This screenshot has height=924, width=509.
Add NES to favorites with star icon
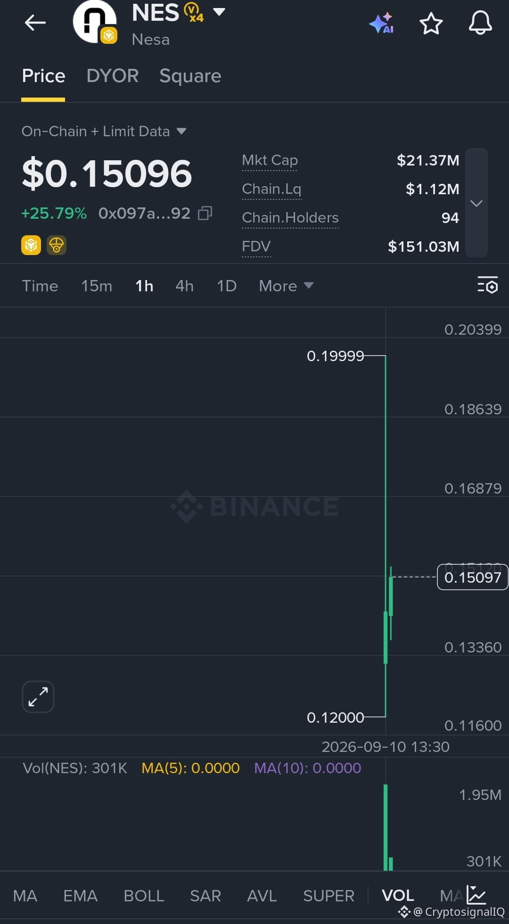431,23
